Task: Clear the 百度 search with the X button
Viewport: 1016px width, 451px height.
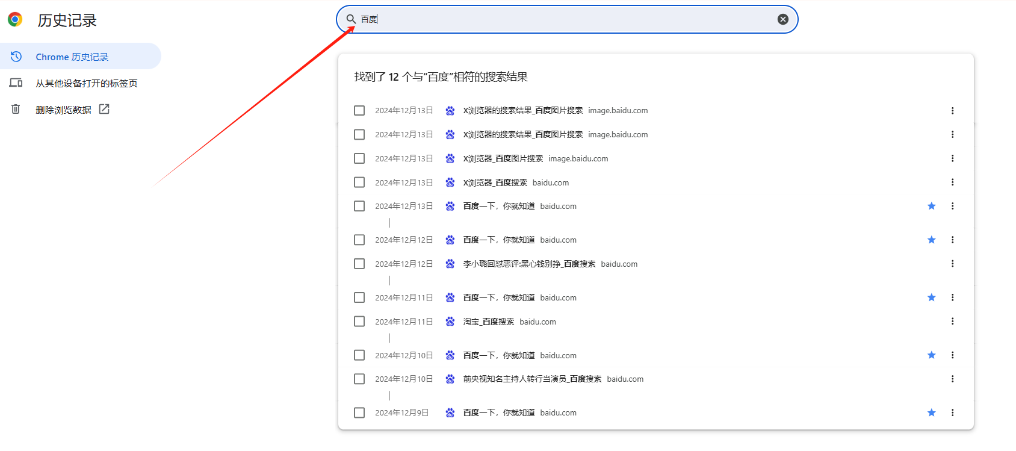Action: click(x=783, y=19)
